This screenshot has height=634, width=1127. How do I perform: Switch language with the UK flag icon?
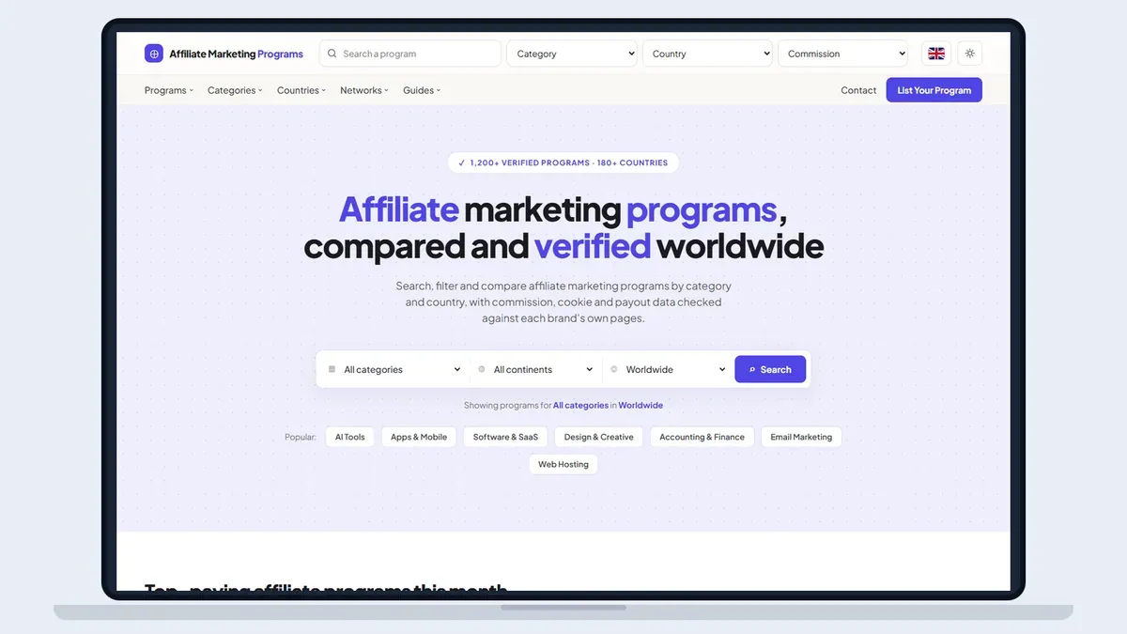click(x=936, y=54)
